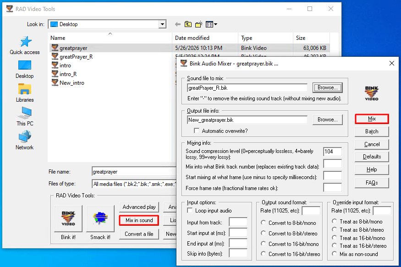Image resolution: width=401 pixels, height=267 pixels.
Task: Browse for the output file
Action: [x=327, y=120]
